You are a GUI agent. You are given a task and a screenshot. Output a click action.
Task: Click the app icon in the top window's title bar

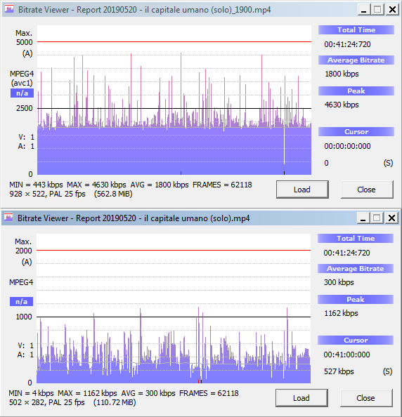click(9, 9)
